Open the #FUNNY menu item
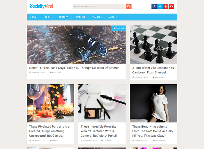The height and width of the screenshot is (149, 204). [63, 17]
